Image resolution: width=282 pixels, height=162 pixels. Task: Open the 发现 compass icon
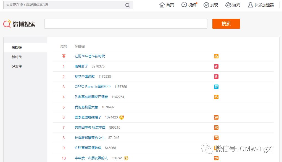click(x=206, y=5)
